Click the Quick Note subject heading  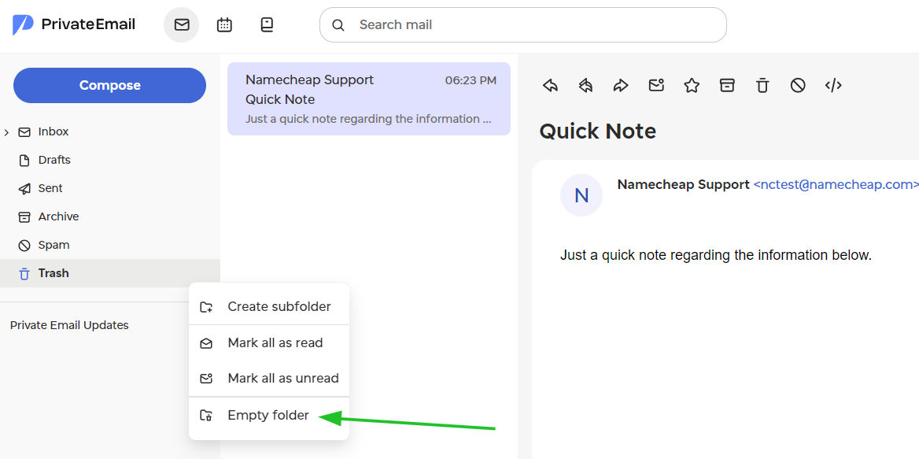coord(597,131)
